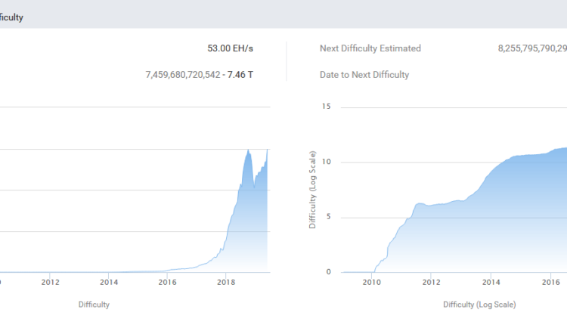Click 2014 on the linear Difficulty chart axis
Viewport: 567px width, 325px height.
pos(109,283)
